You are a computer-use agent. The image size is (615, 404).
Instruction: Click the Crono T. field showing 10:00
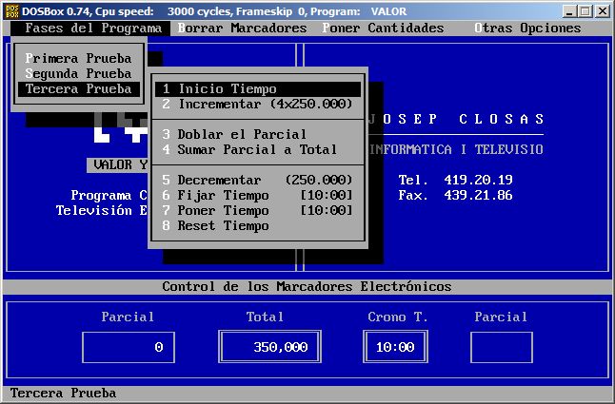392,348
